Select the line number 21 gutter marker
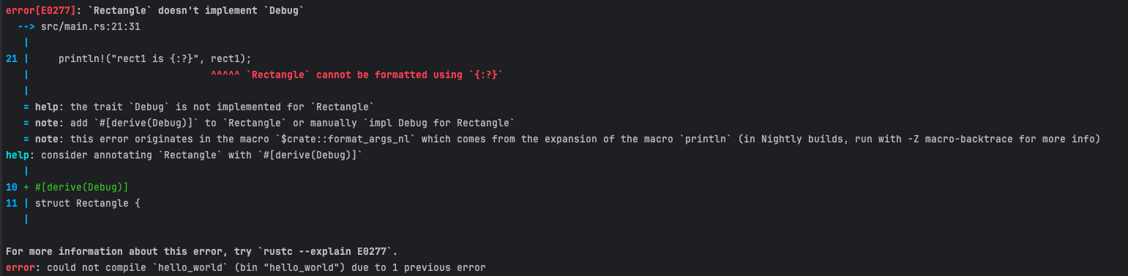 click(x=11, y=58)
